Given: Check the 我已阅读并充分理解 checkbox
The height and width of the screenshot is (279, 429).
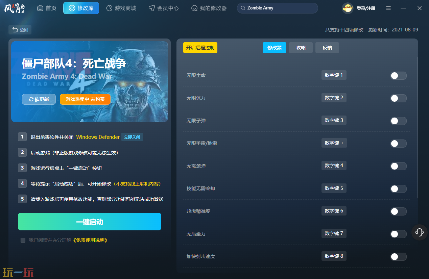Looking at the screenshot, I should (23, 240).
